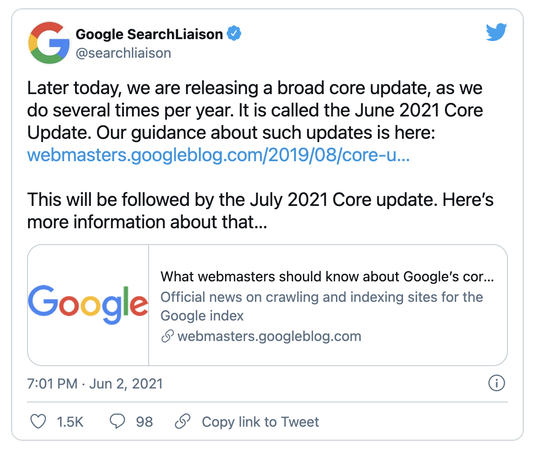
Task: Click the Google SearchLiaison profile avatar
Action: coord(49,43)
